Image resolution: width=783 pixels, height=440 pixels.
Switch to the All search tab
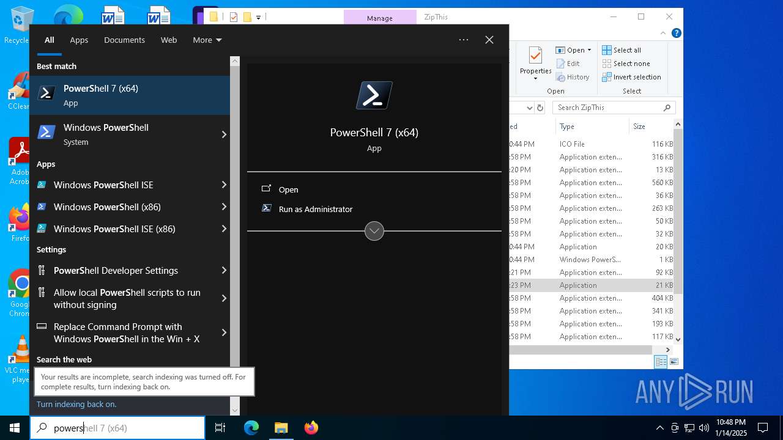pos(50,40)
